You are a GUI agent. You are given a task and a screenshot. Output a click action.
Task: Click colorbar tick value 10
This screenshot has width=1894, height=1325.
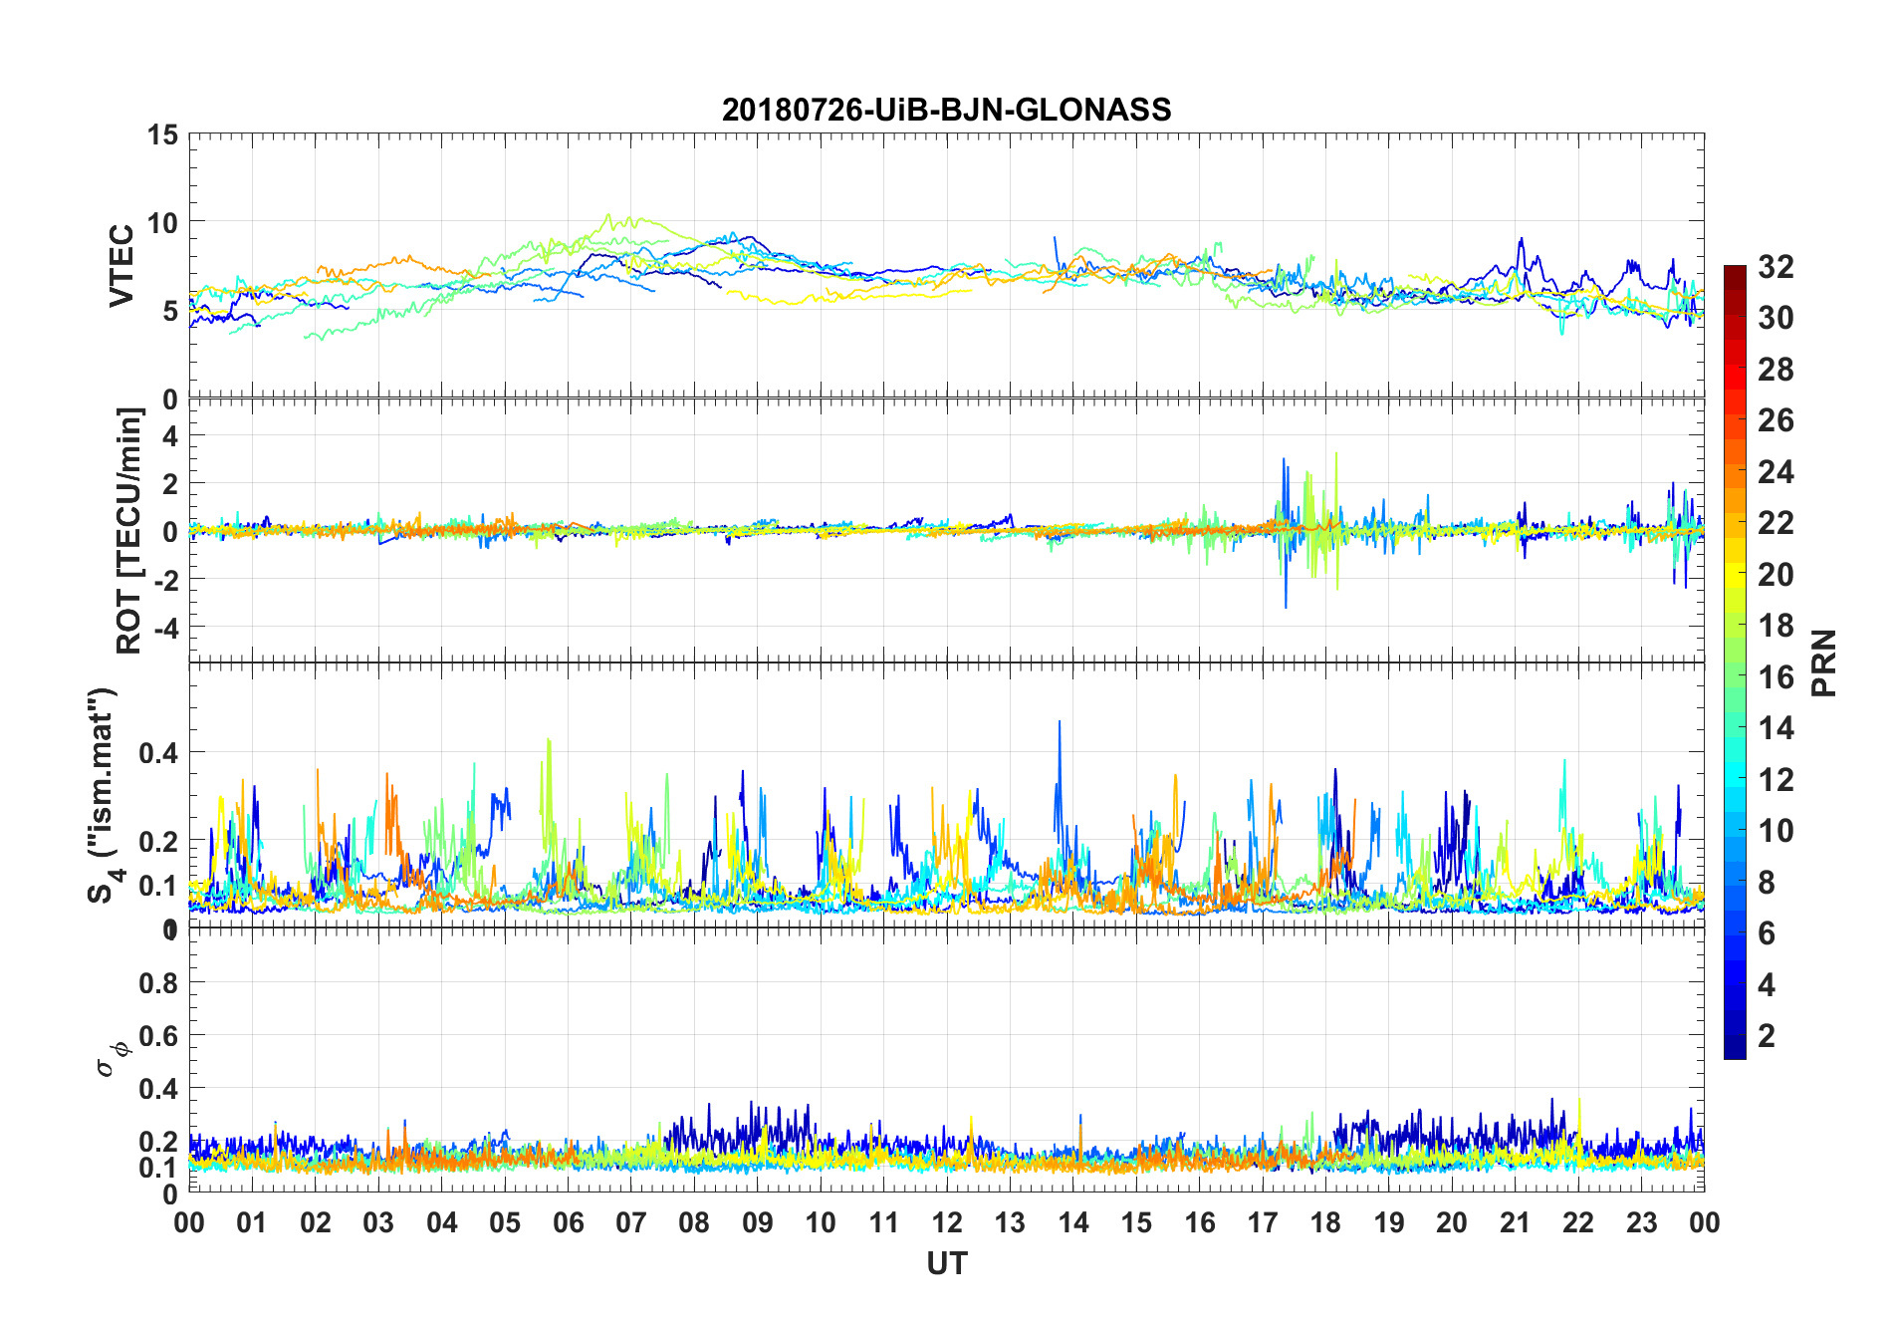[x=1776, y=831]
